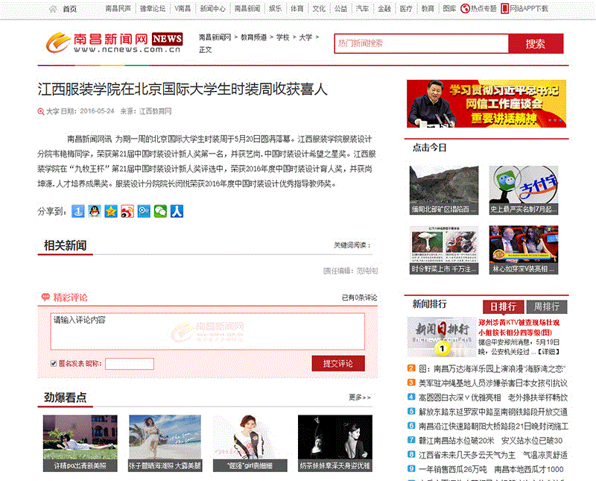Screen dimensions: 596x481
Task: Share via Qzone star icon
Action: pyautogui.click(x=111, y=212)
